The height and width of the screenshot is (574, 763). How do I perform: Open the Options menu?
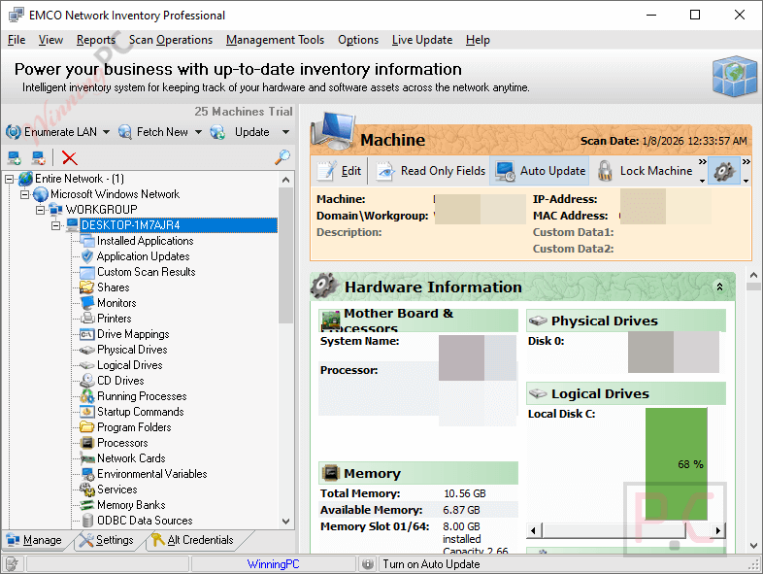click(x=358, y=40)
